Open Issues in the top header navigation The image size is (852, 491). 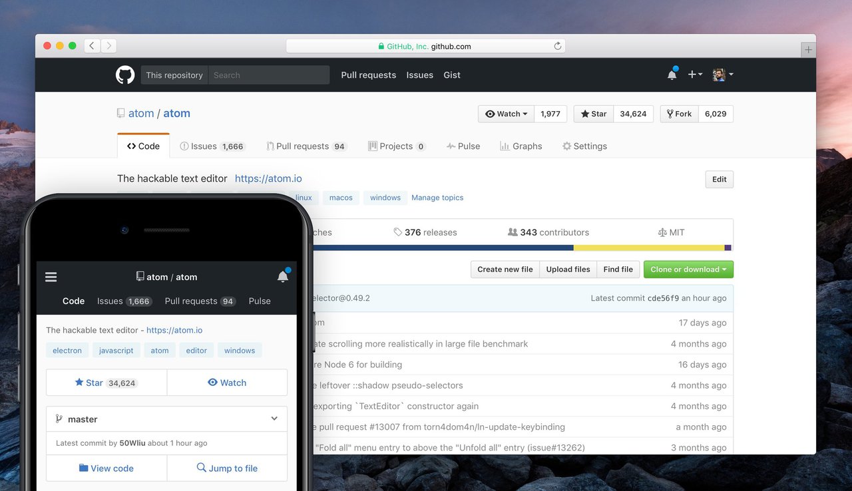(420, 75)
